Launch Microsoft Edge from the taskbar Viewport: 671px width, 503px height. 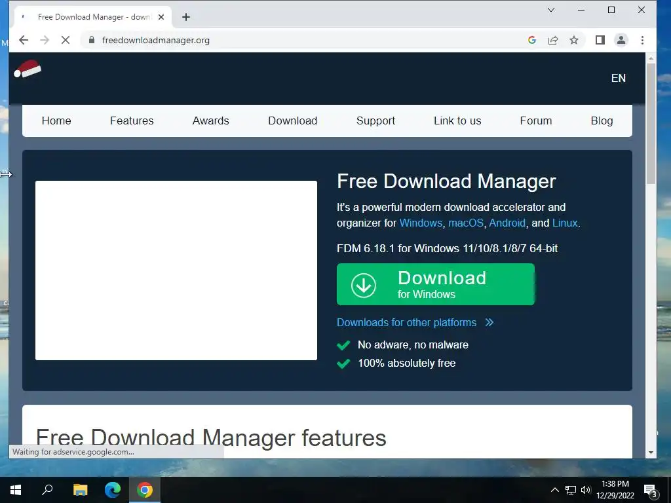pyautogui.click(x=113, y=490)
